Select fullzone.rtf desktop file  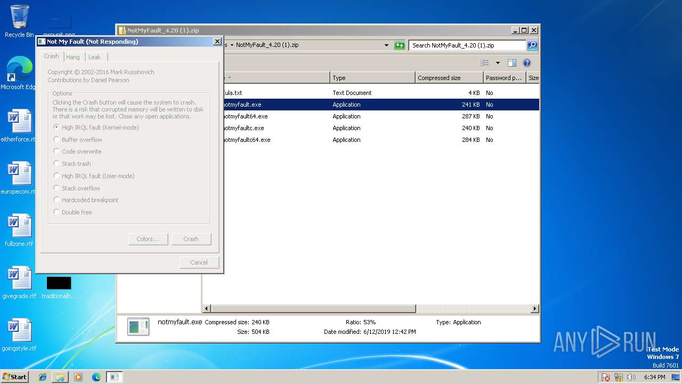19,230
